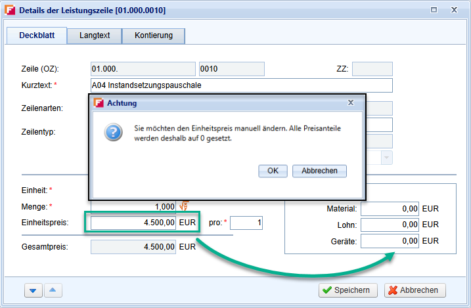This screenshot has height=308, width=471.
Task: Go to next row with down arrow
Action: coord(33,290)
